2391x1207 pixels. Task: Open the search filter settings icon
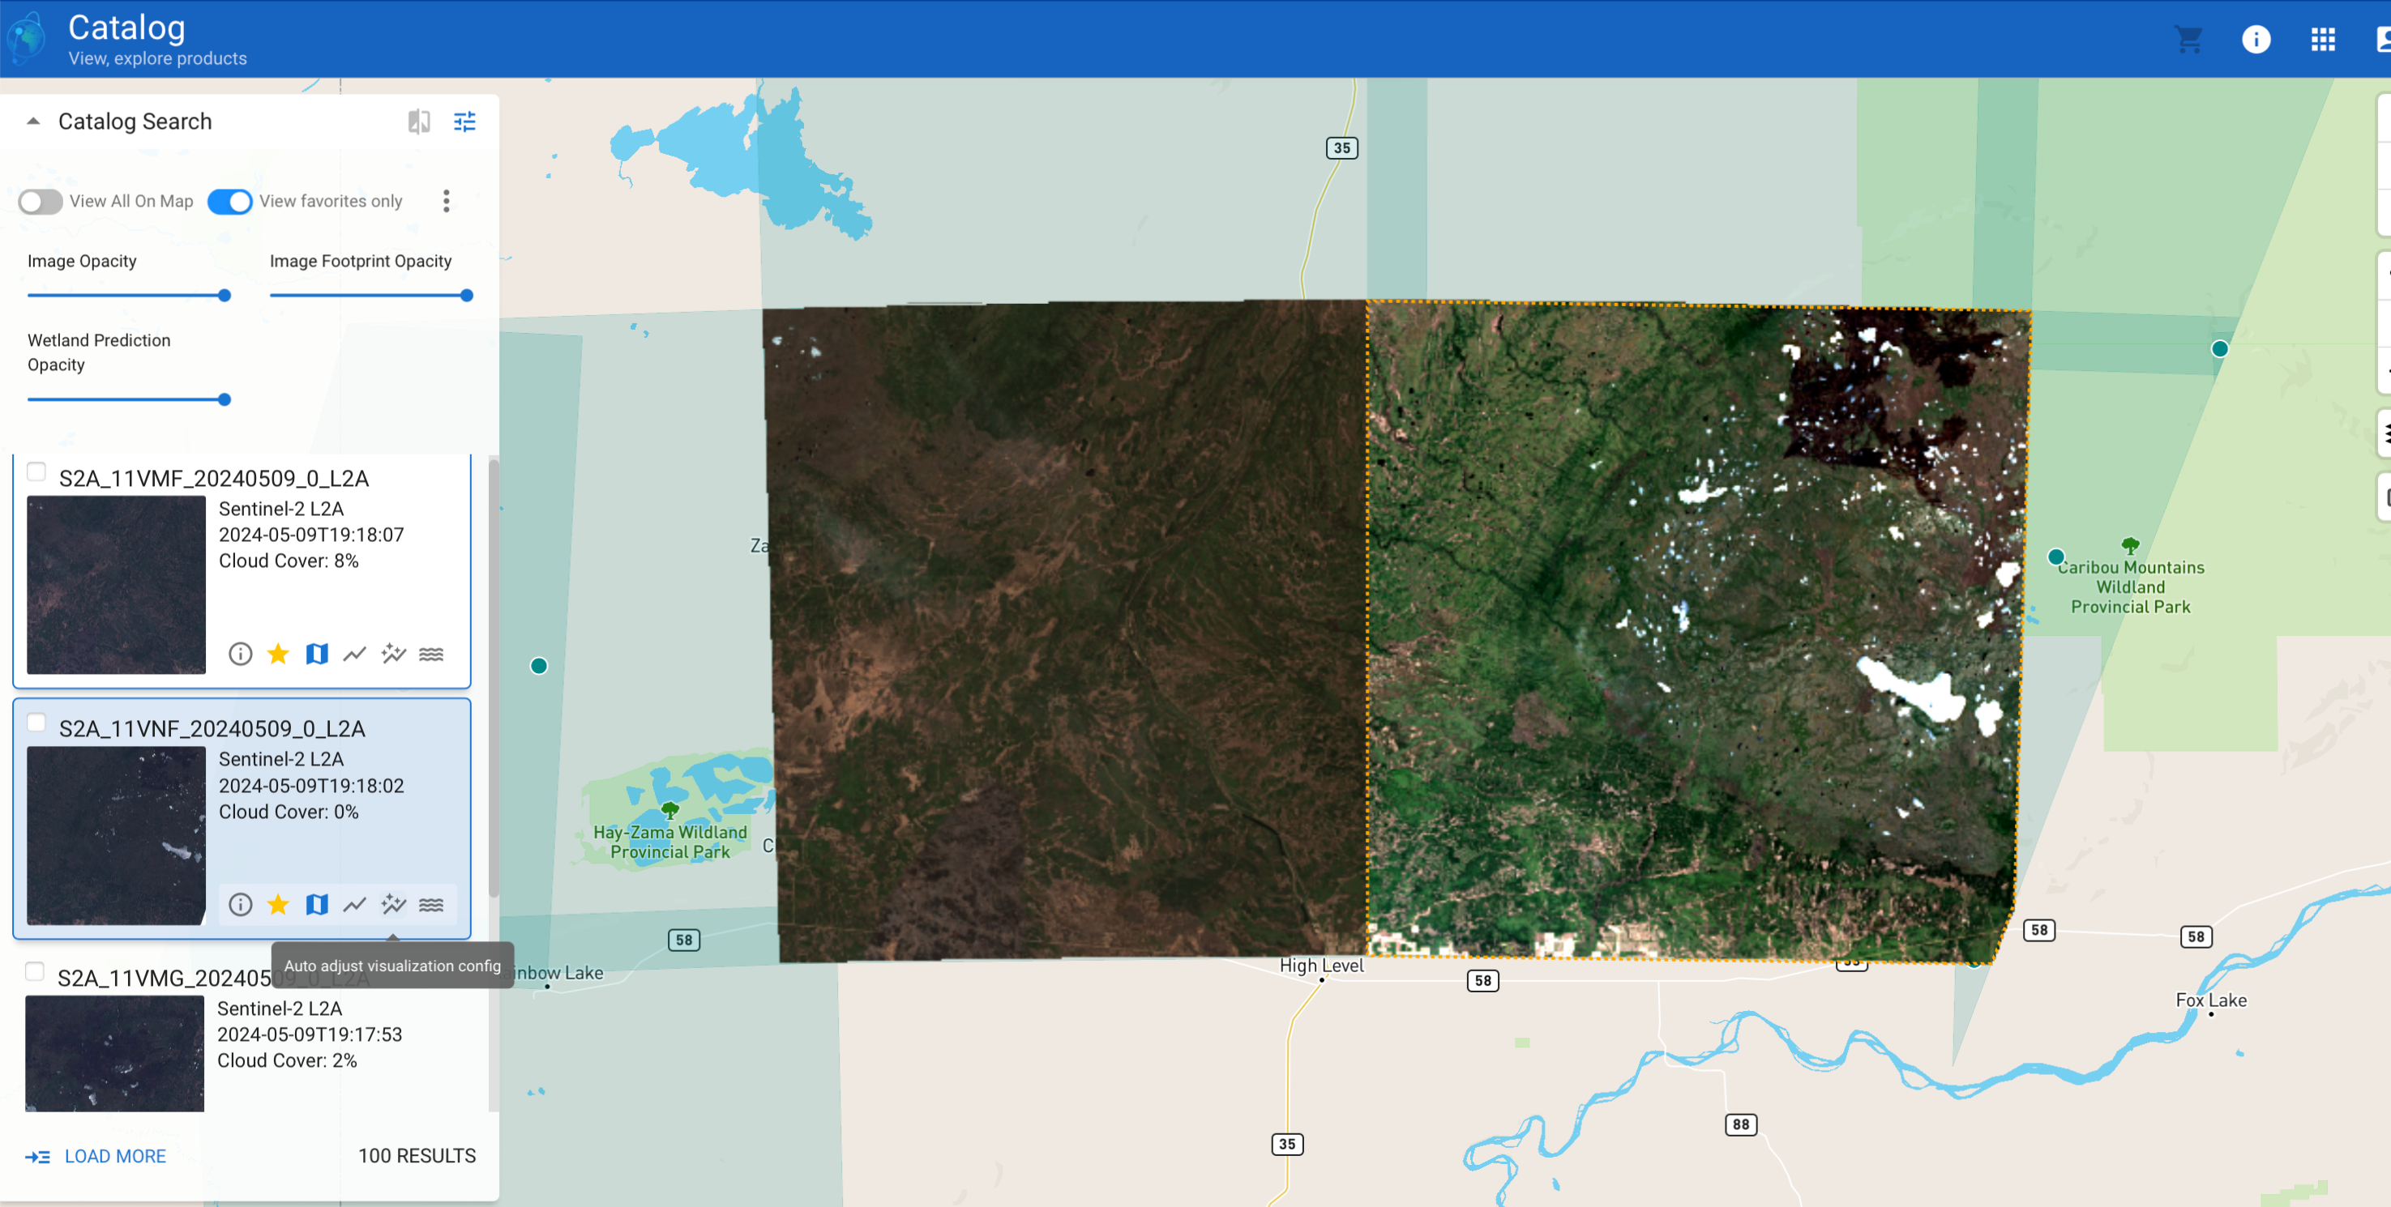465,122
